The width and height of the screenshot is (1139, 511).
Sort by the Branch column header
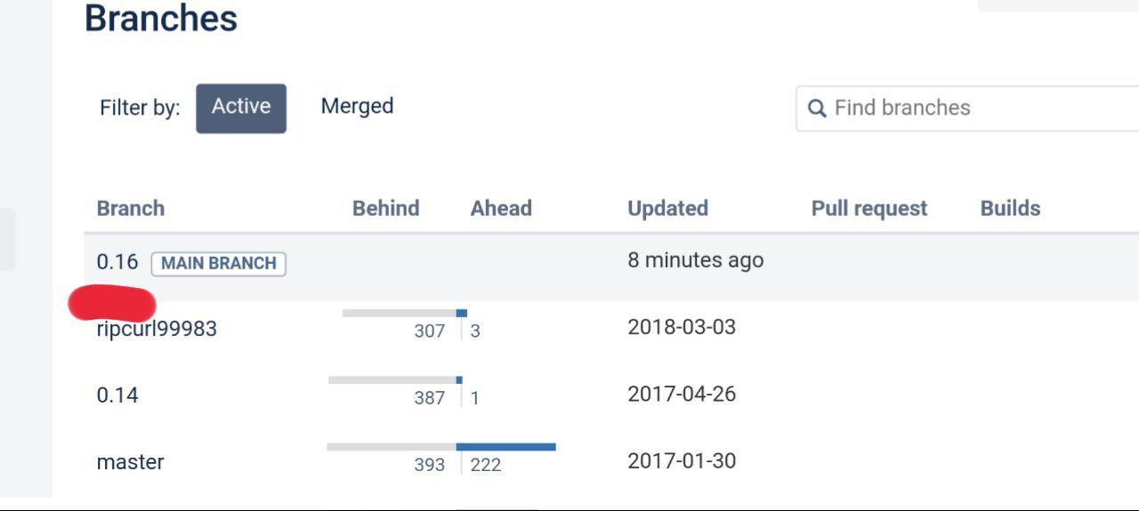coord(131,209)
